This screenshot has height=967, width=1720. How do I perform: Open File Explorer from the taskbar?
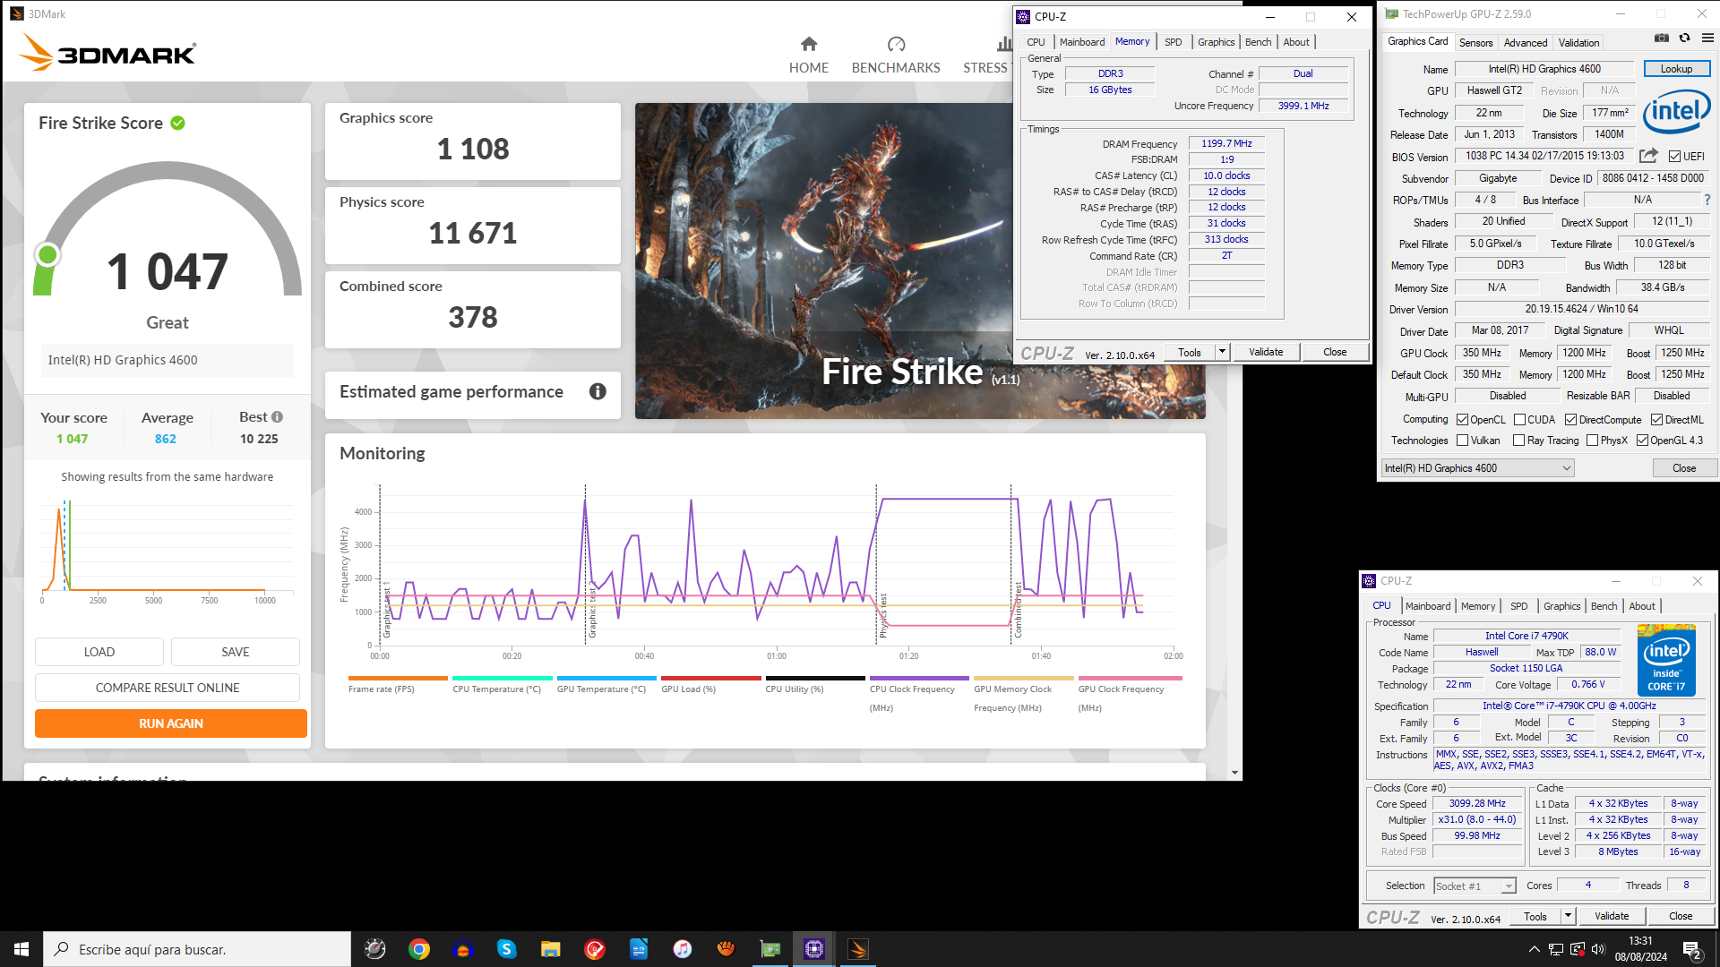(550, 949)
